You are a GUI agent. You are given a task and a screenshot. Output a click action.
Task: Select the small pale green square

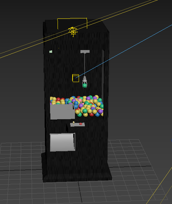pyautogui.click(x=51, y=52)
